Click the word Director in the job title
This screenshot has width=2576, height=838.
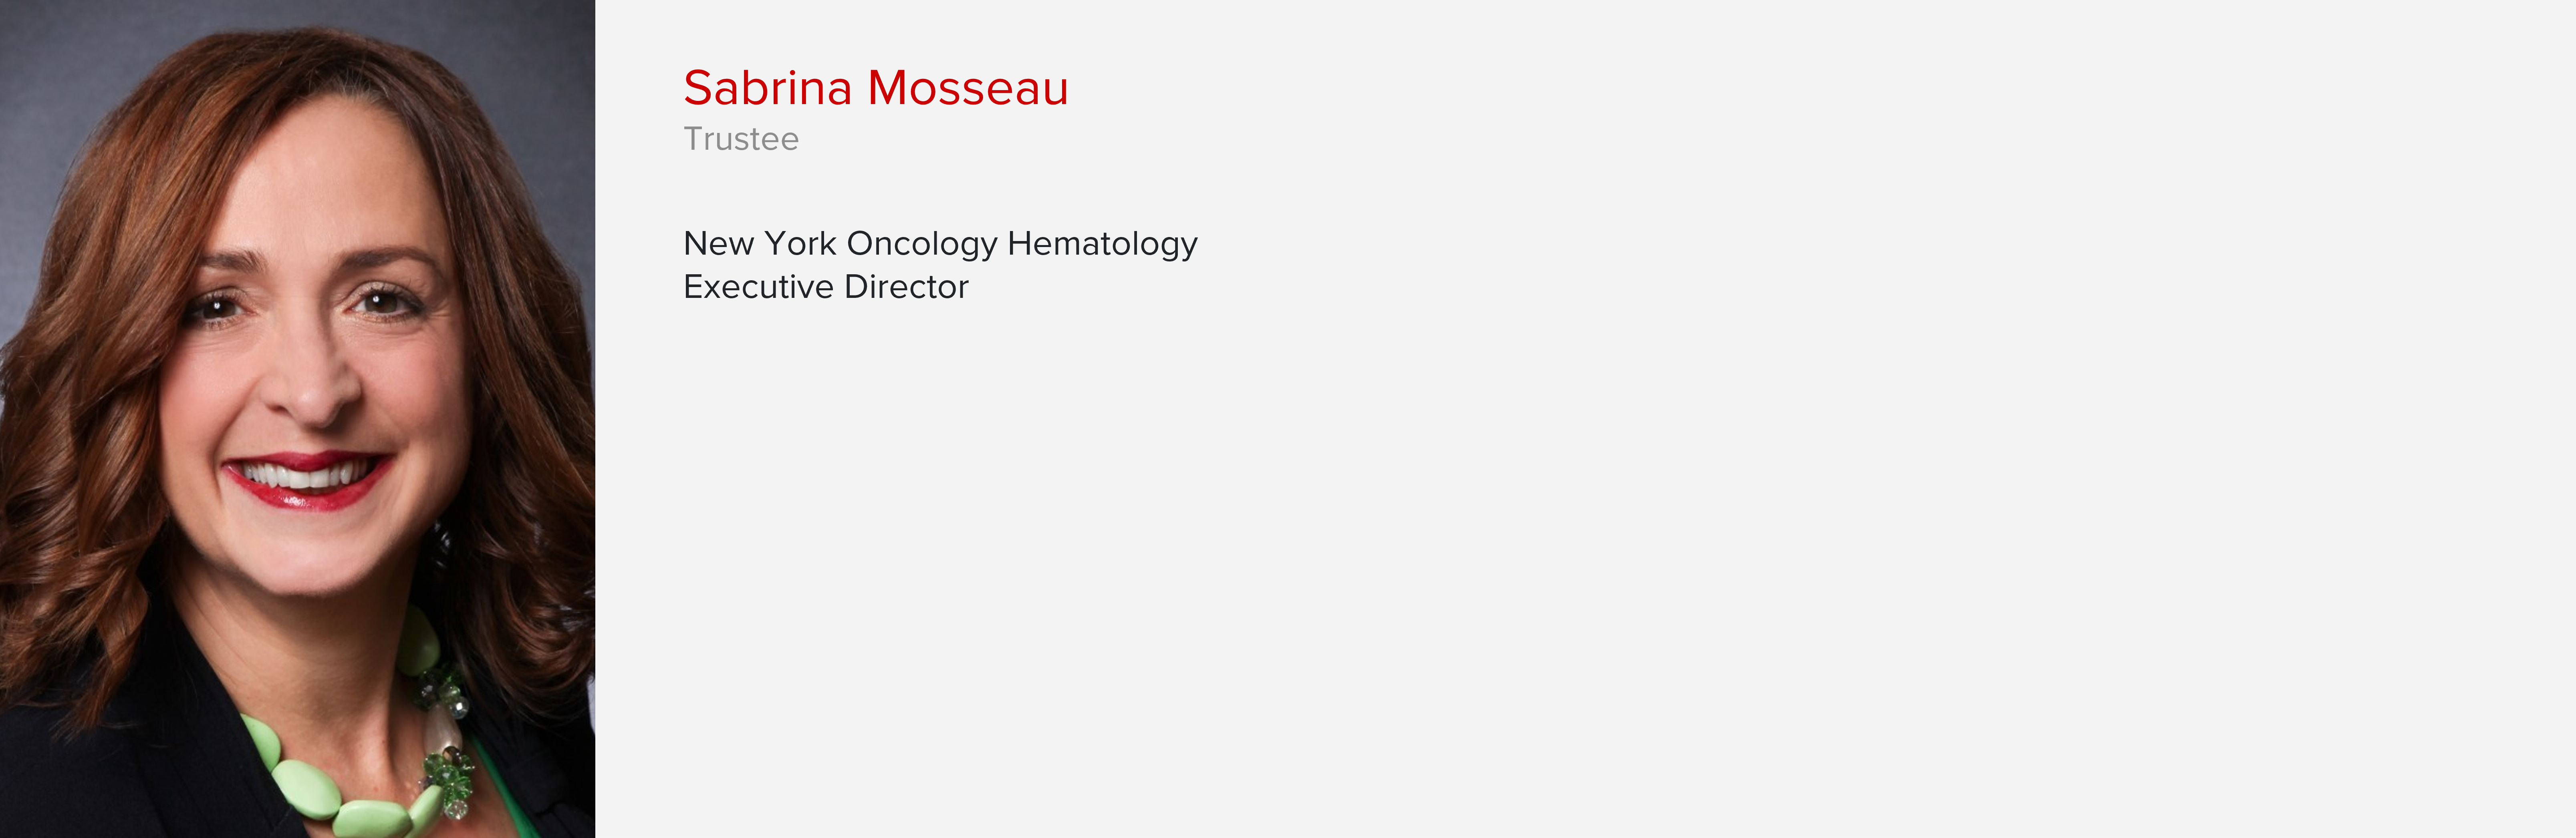(x=906, y=287)
